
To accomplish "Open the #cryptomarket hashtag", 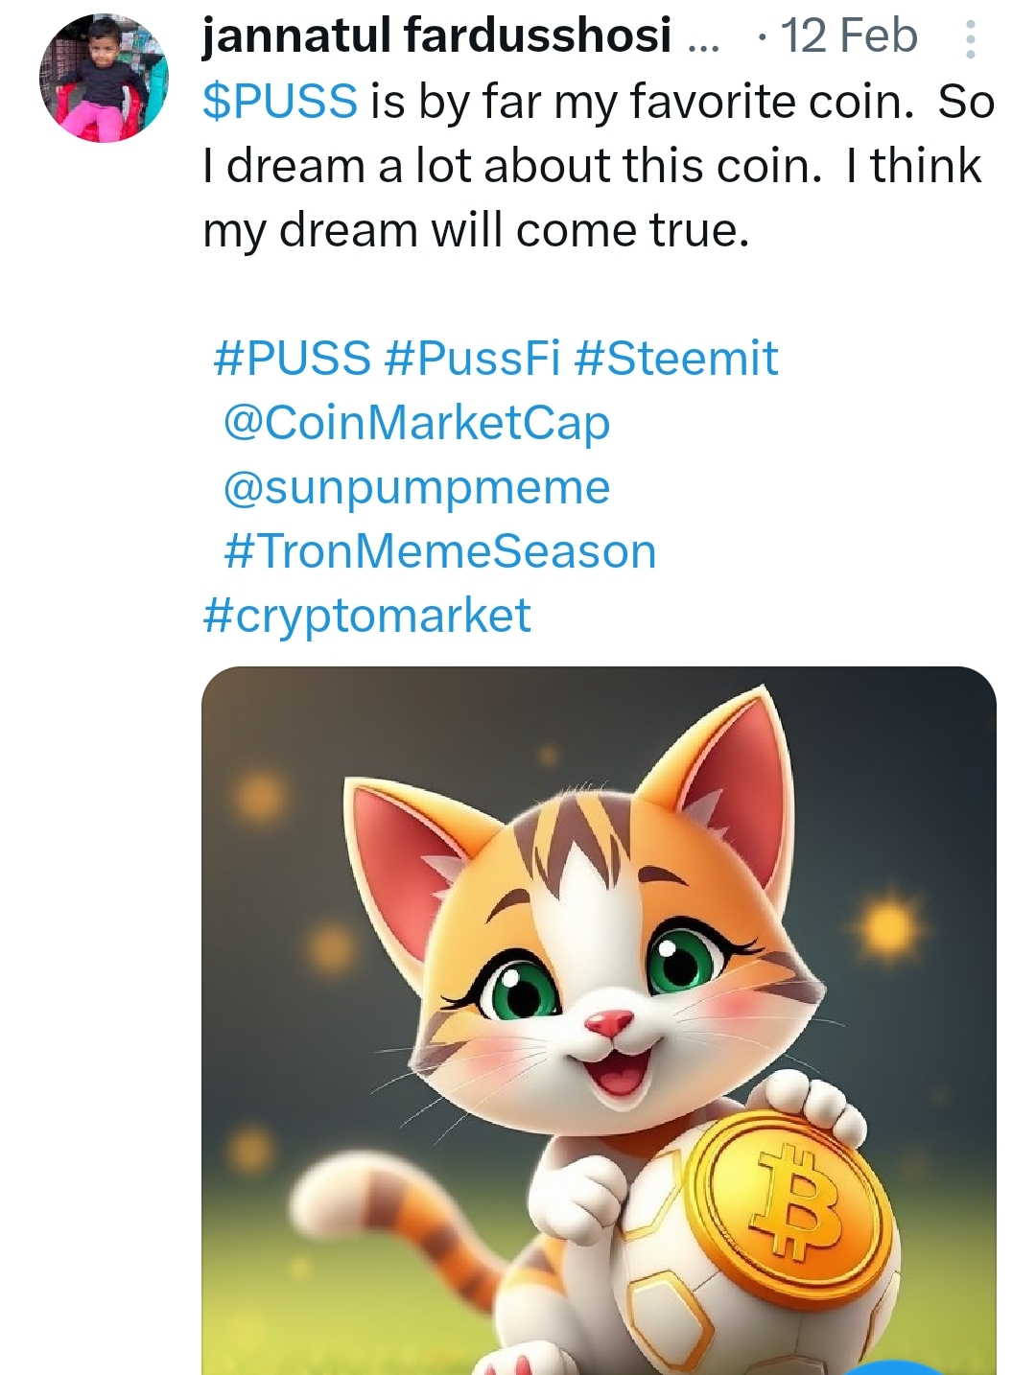I will [366, 616].
